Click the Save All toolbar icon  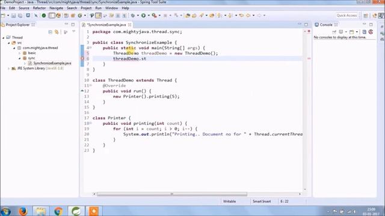[20, 16]
